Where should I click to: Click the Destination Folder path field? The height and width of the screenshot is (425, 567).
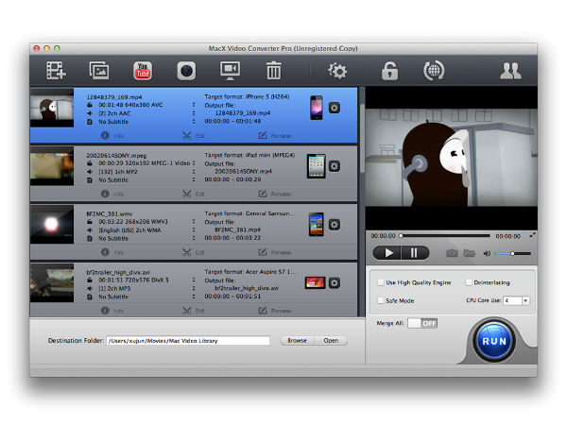tap(187, 341)
